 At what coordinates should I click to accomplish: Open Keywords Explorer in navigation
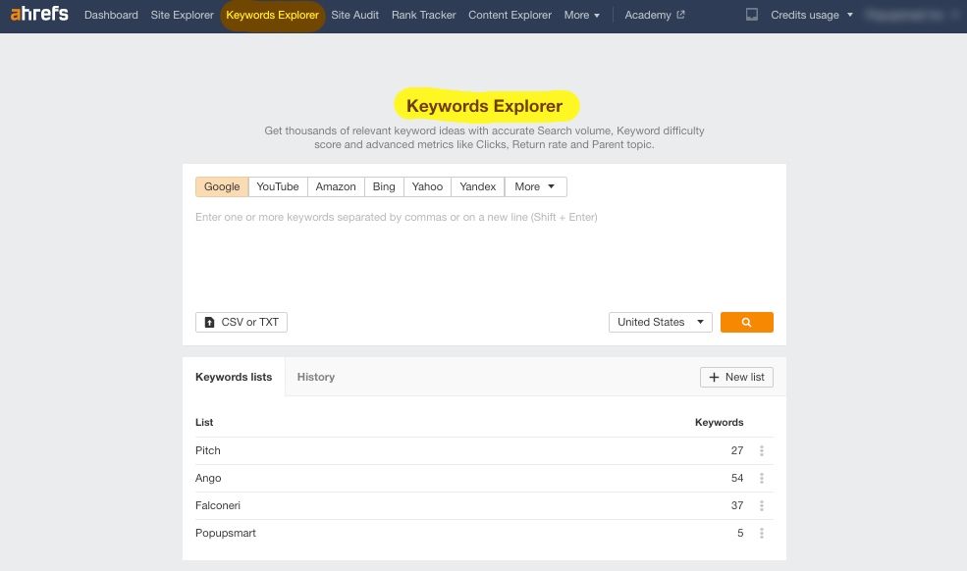272,15
